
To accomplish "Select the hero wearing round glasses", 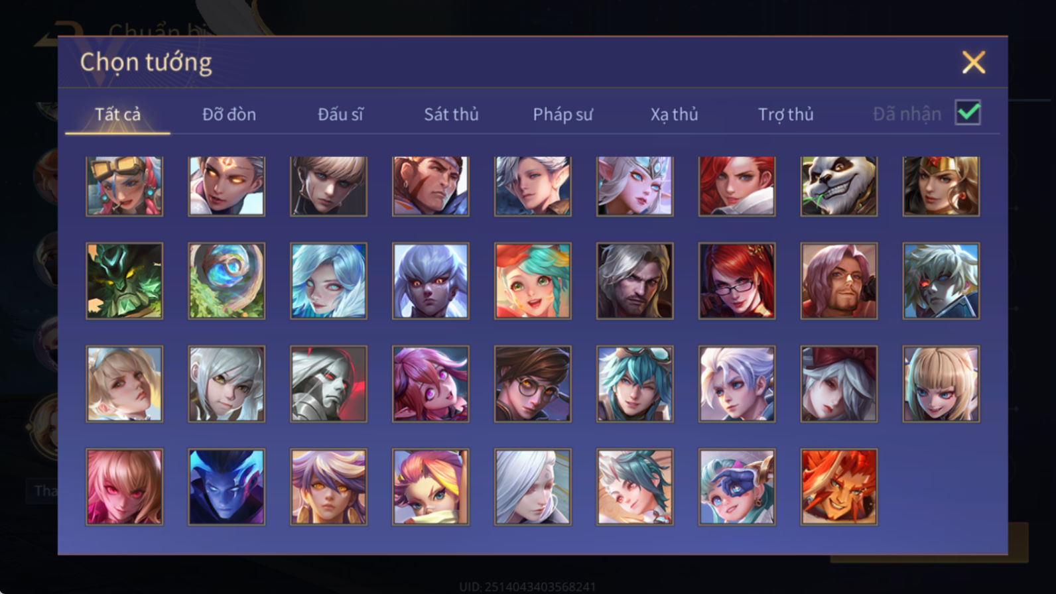I will [533, 383].
